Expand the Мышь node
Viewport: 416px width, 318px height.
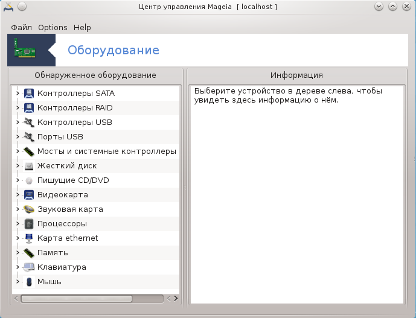[18, 282]
